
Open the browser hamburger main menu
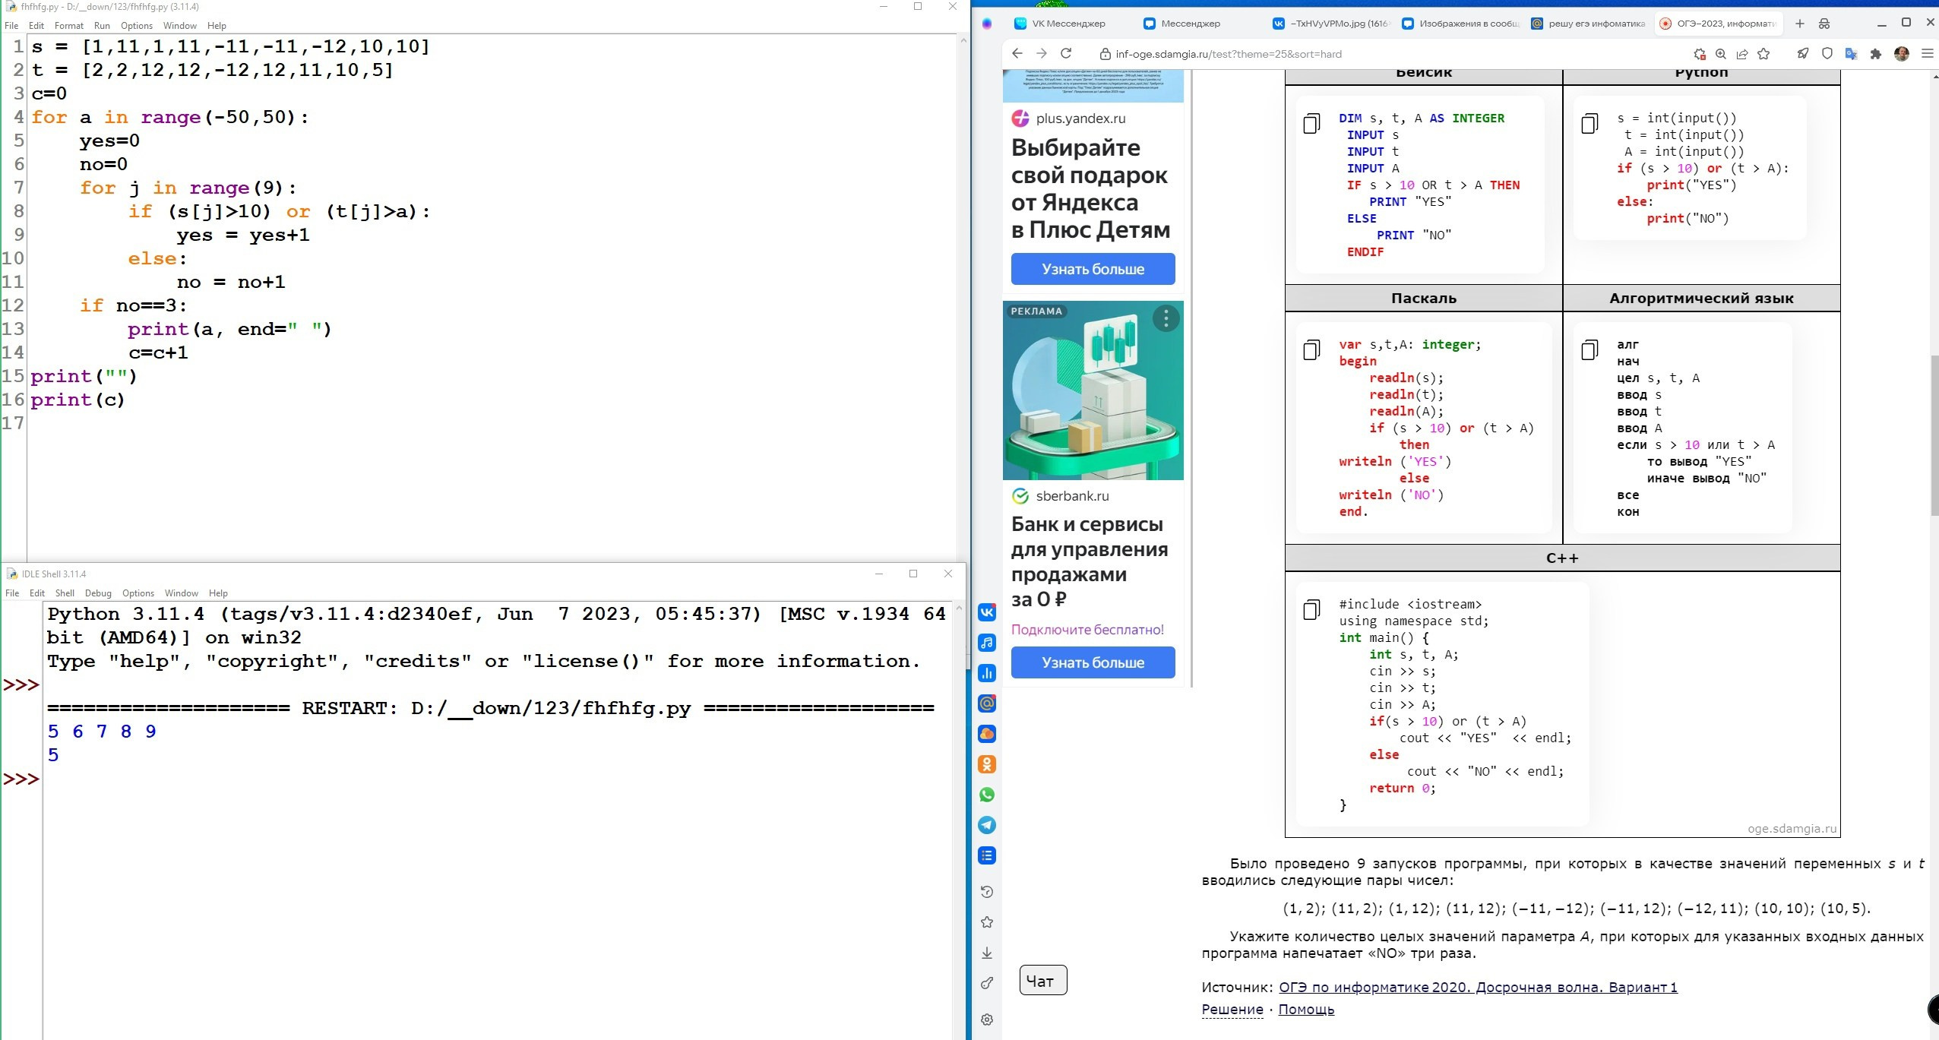[1927, 54]
